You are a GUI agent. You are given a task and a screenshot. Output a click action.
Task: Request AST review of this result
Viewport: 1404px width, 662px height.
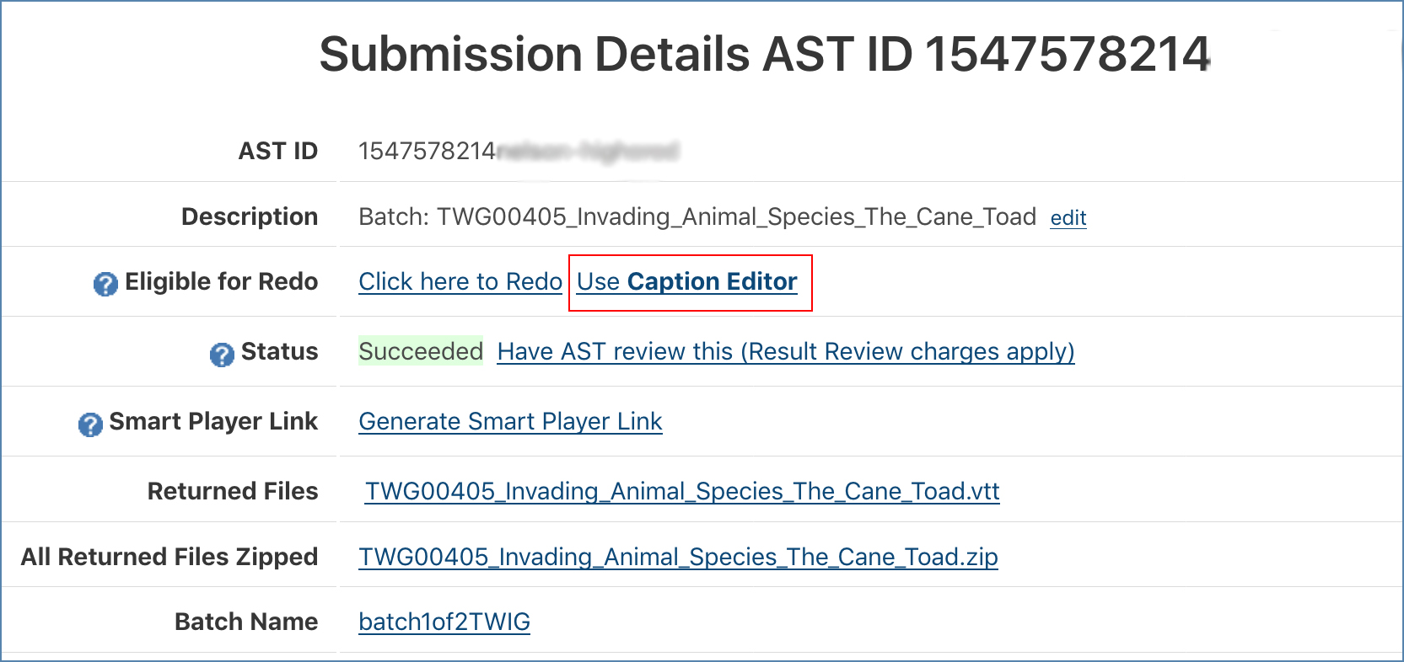coord(785,351)
